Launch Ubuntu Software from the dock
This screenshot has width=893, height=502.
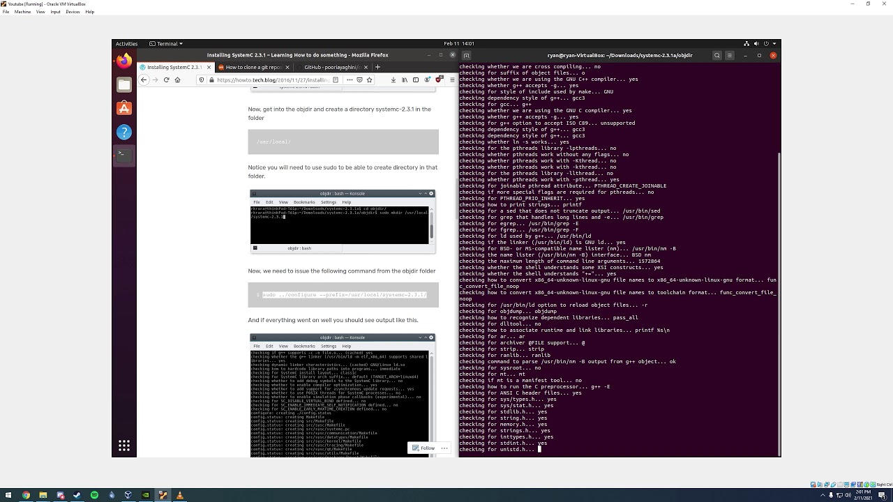(x=124, y=108)
